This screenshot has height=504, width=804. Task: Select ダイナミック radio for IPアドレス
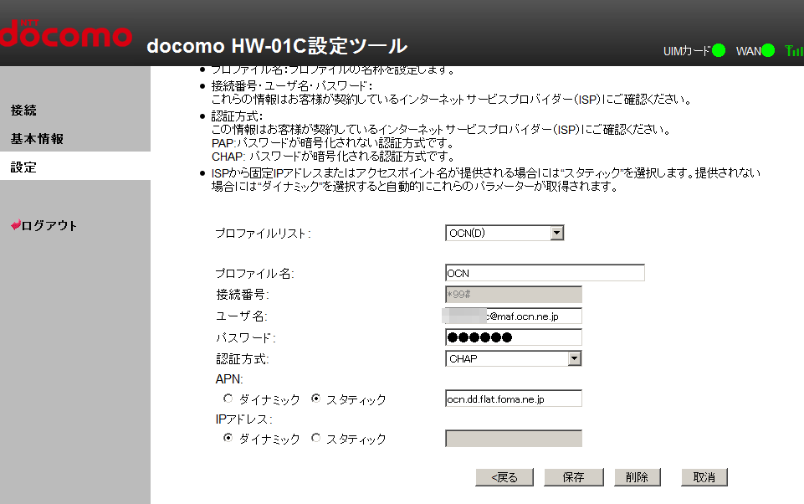click(x=228, y=438)
